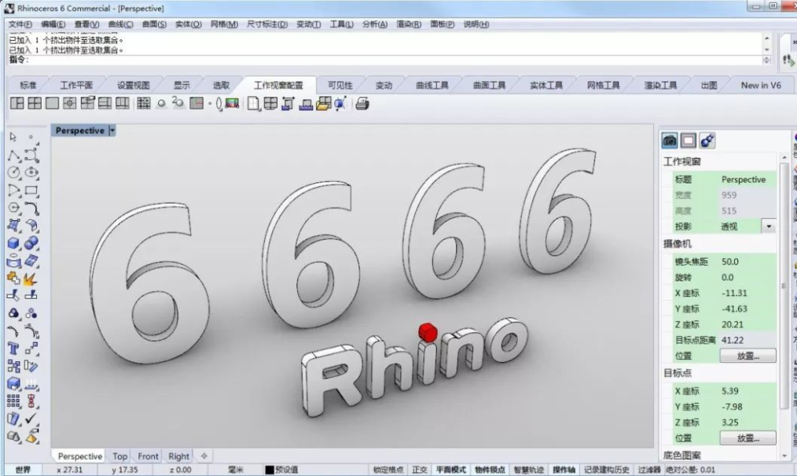Click the single Maximize viewport icon

52,104
